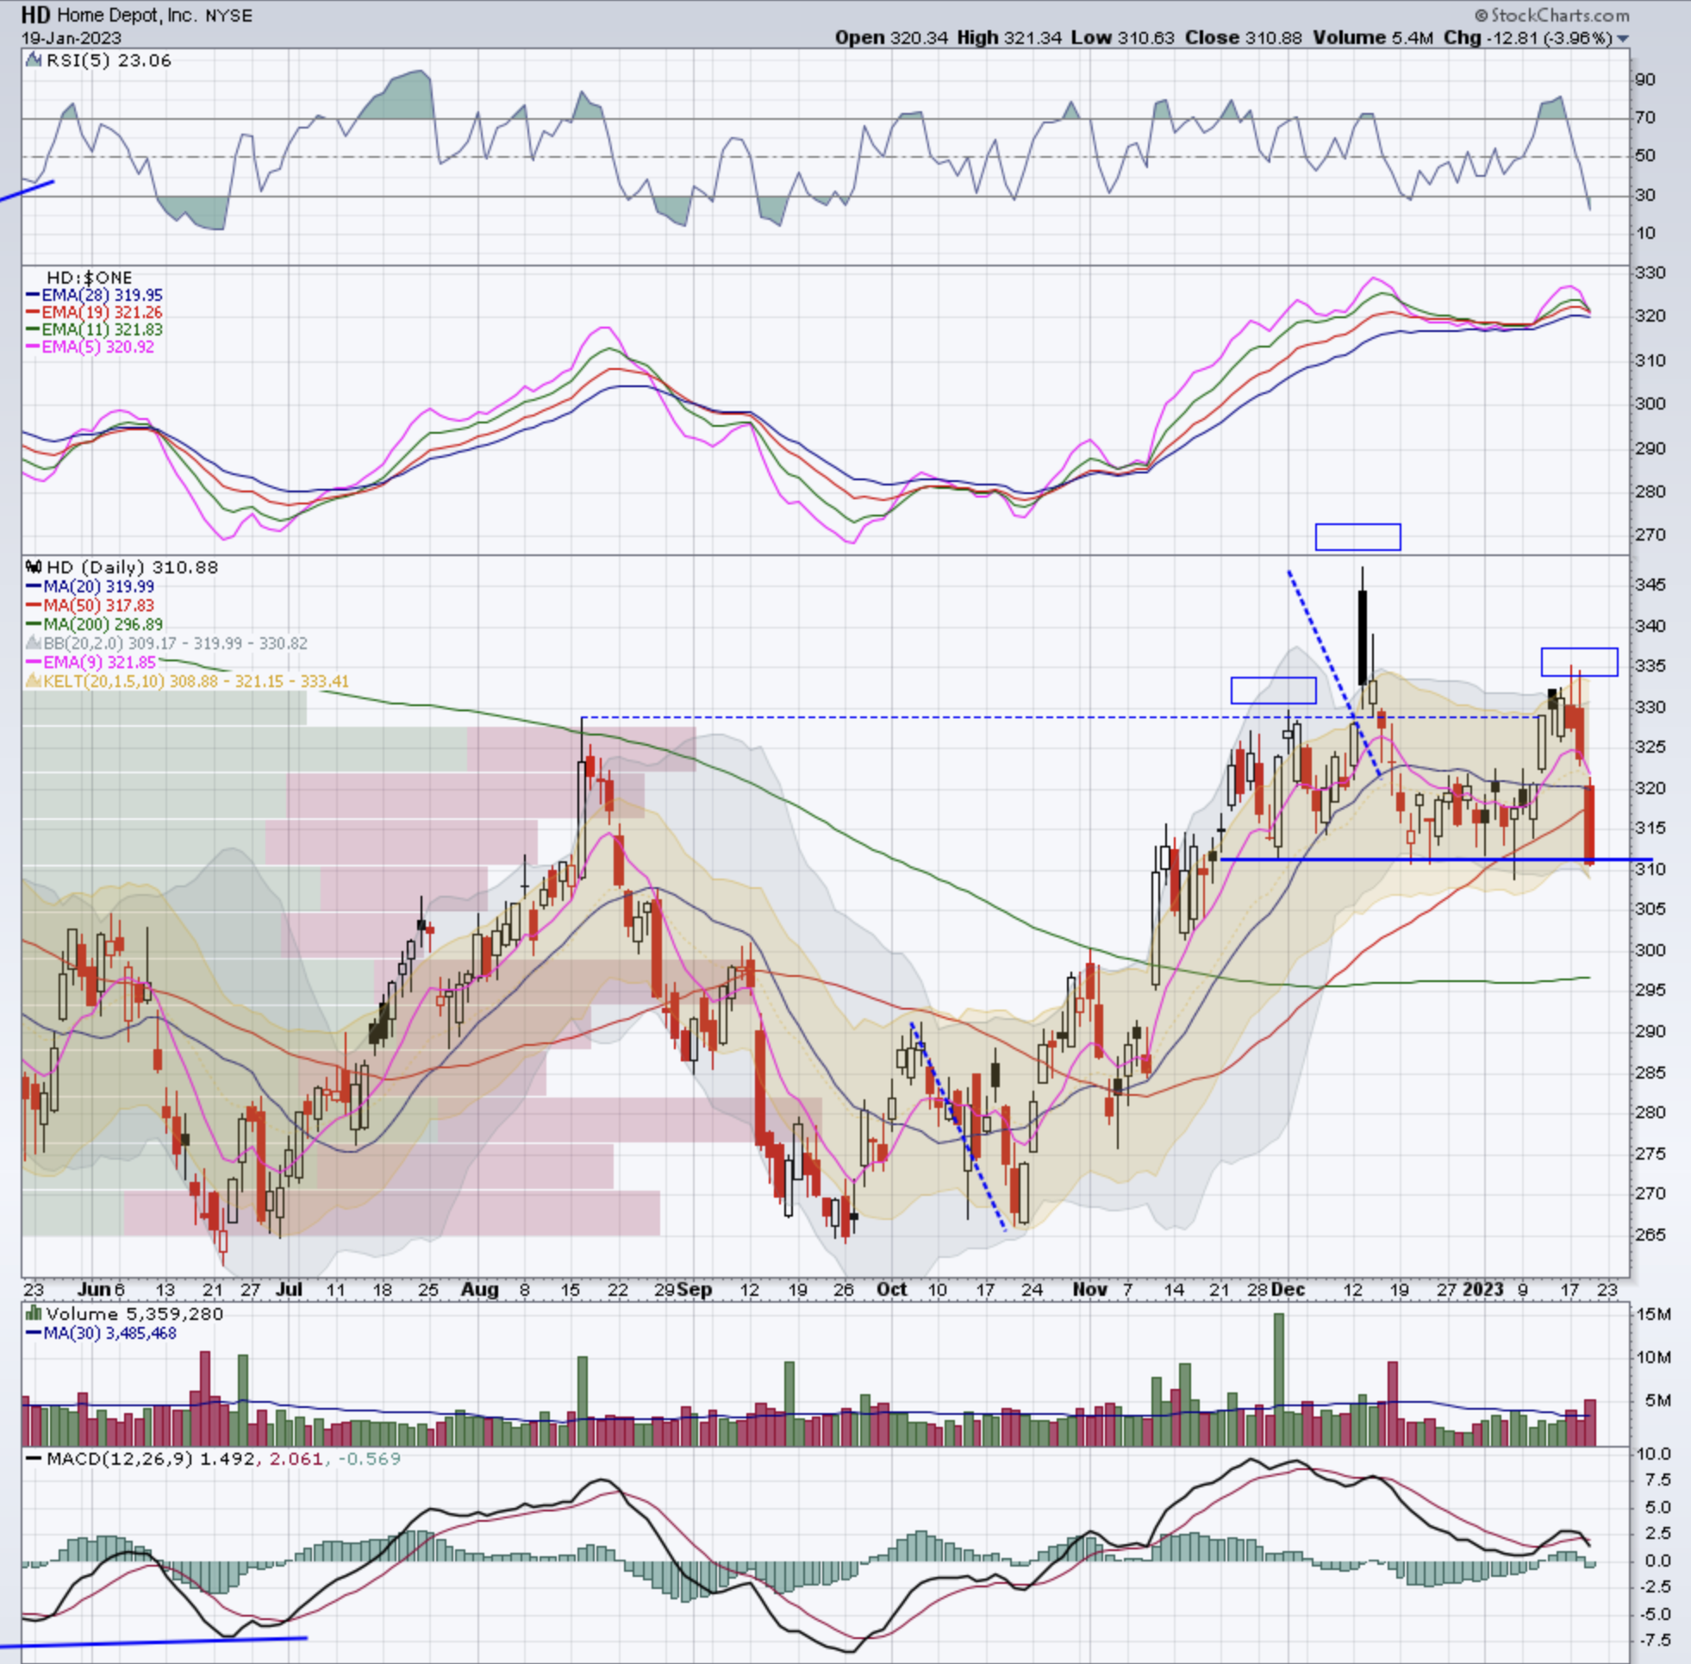Screen dimensions: 1691x1664
Task: Click the EMA(11) 321.83 legend entry
Action: click(x=102, y=329)
